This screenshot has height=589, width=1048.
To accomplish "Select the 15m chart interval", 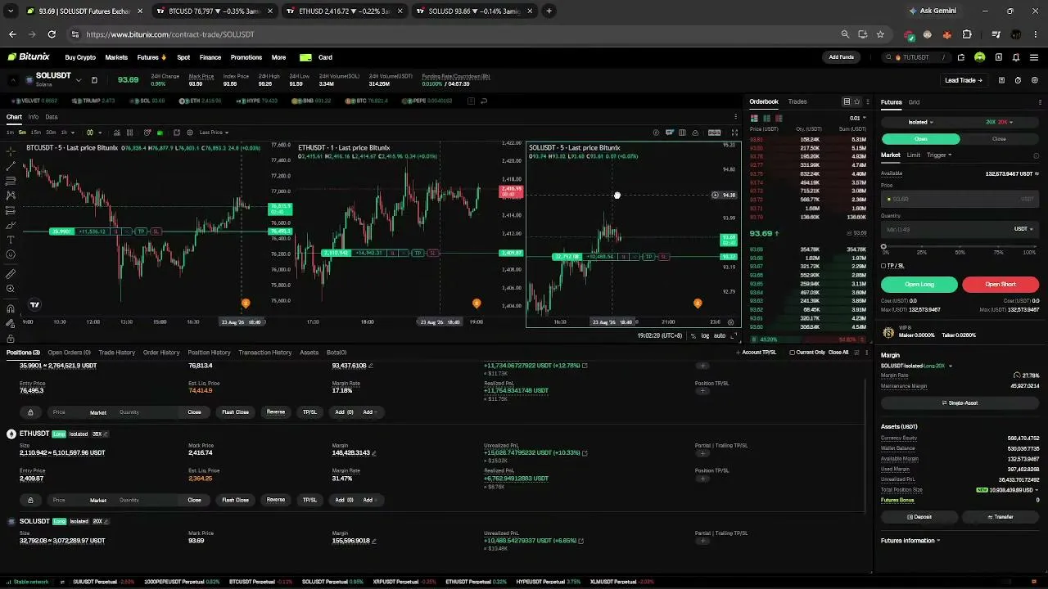I will 37,133.
